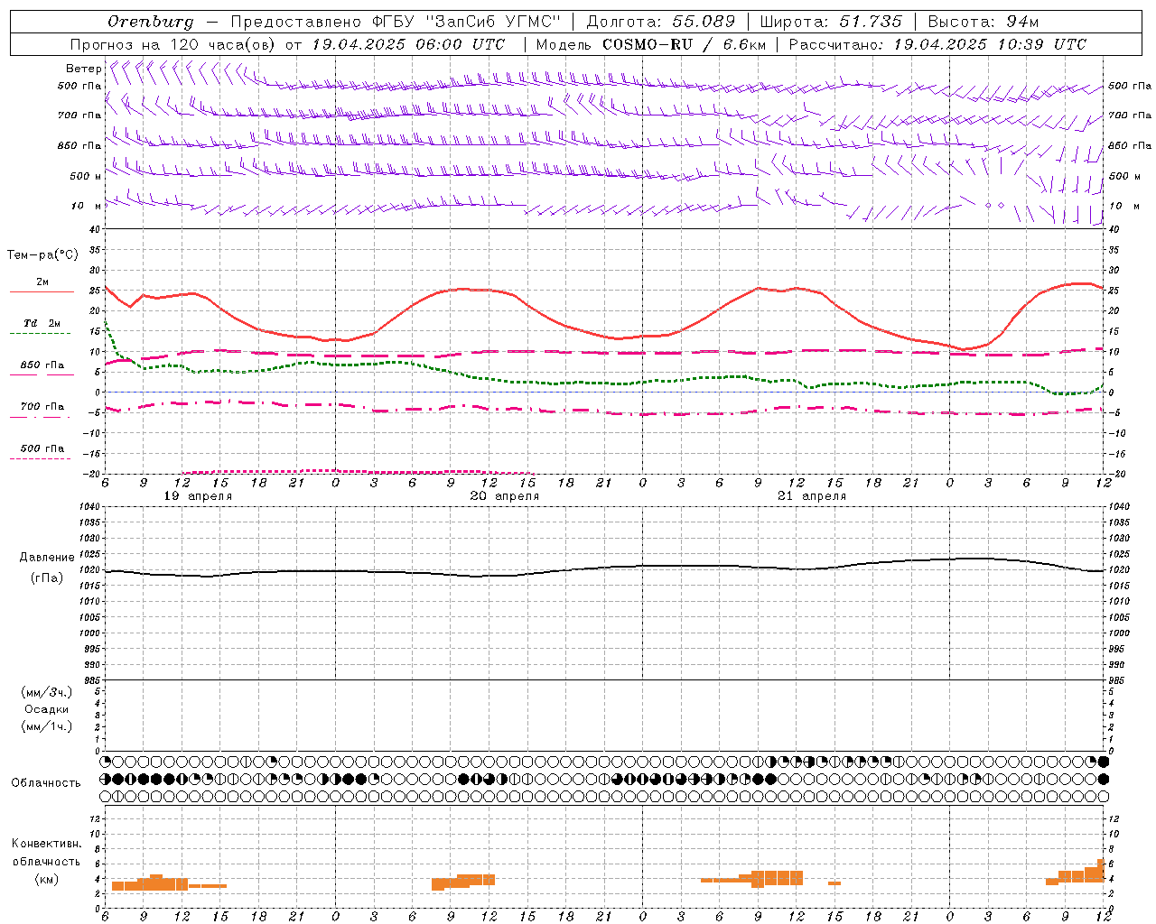This screenshot has width=1156, height=924.
Task: Click the "(гПа)" unit label under Давление
Action: coord(47,578)
